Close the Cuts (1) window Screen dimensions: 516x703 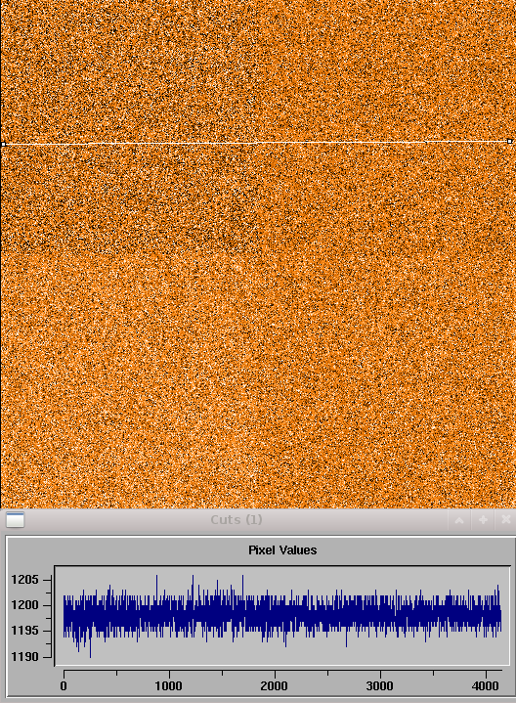click(506, 520)
